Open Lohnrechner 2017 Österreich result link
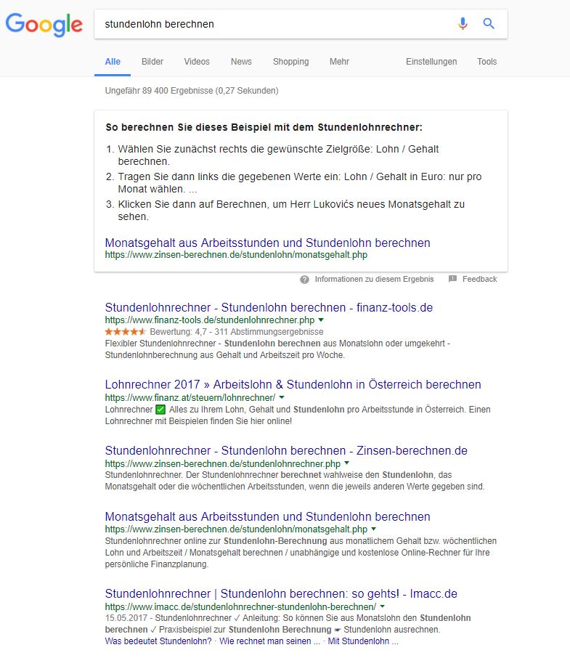Screen dimensions: 570x658 [293, 384]
